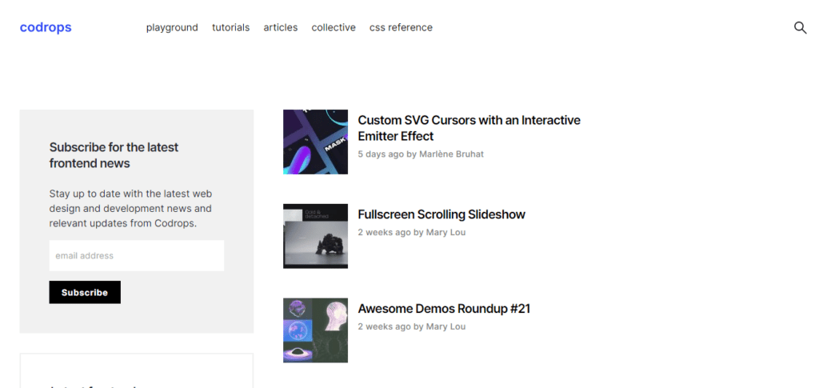Viewport: 819px width, 388px height.
Task: Open the collective menu item
Action: 334,27
